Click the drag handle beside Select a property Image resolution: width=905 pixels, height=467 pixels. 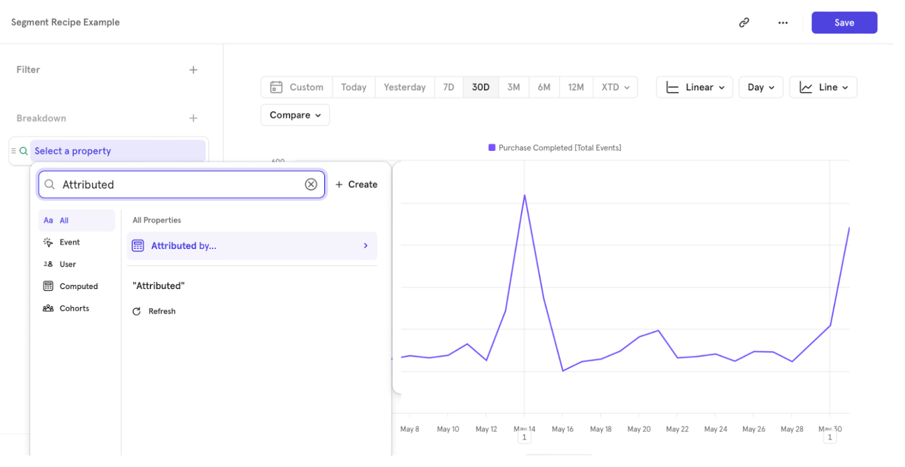pos(13,151)
